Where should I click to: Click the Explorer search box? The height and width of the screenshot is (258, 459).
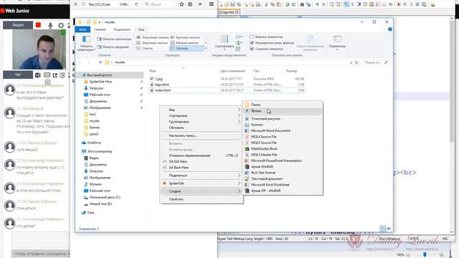(x=376, y=62)
